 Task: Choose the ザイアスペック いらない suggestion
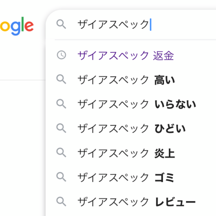click(131, 104)
